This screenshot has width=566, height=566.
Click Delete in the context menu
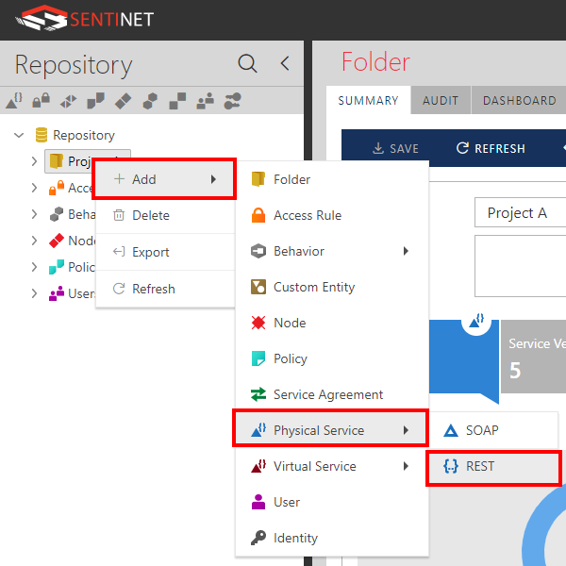(150, 215)
